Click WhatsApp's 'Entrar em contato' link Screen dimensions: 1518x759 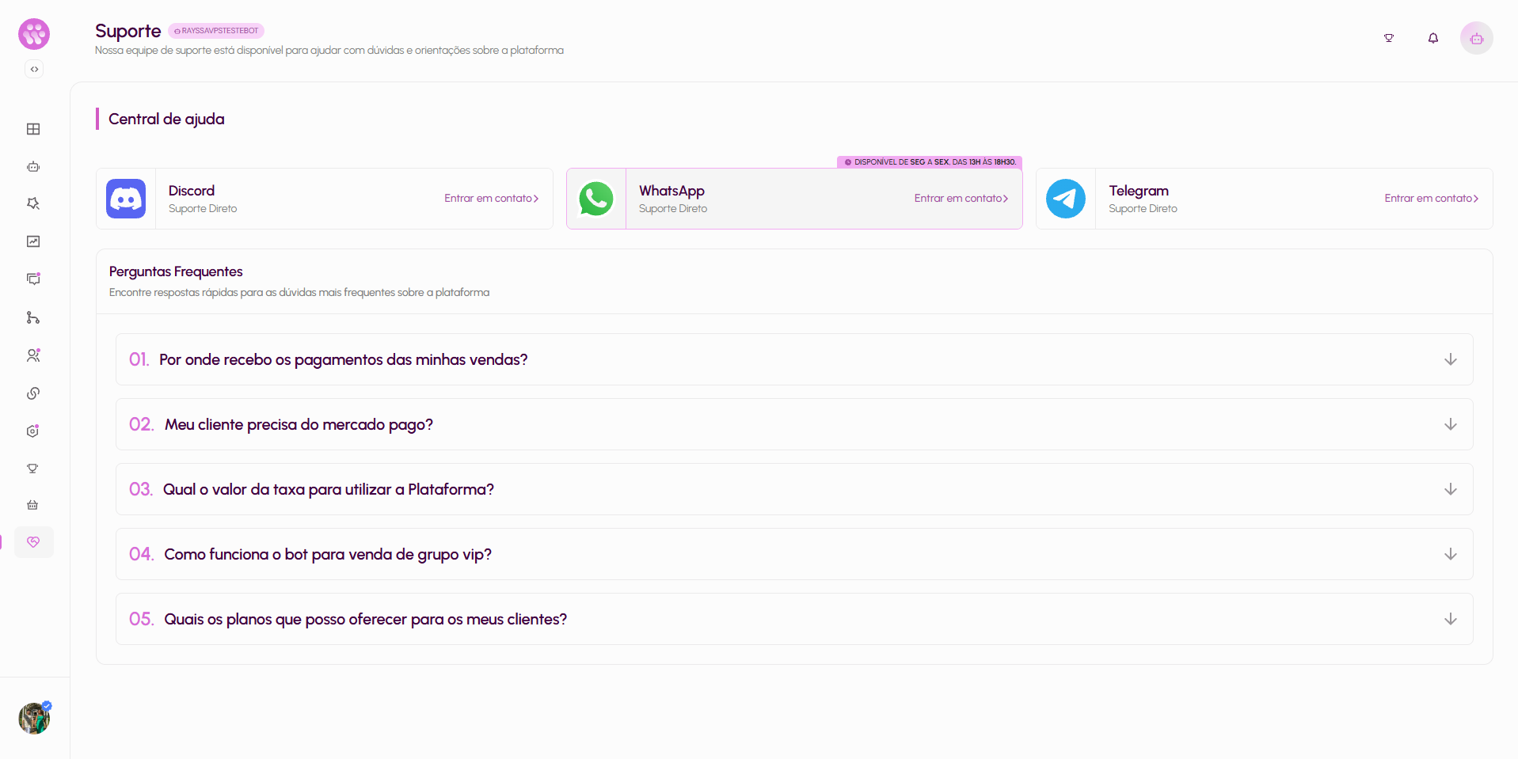961,199
